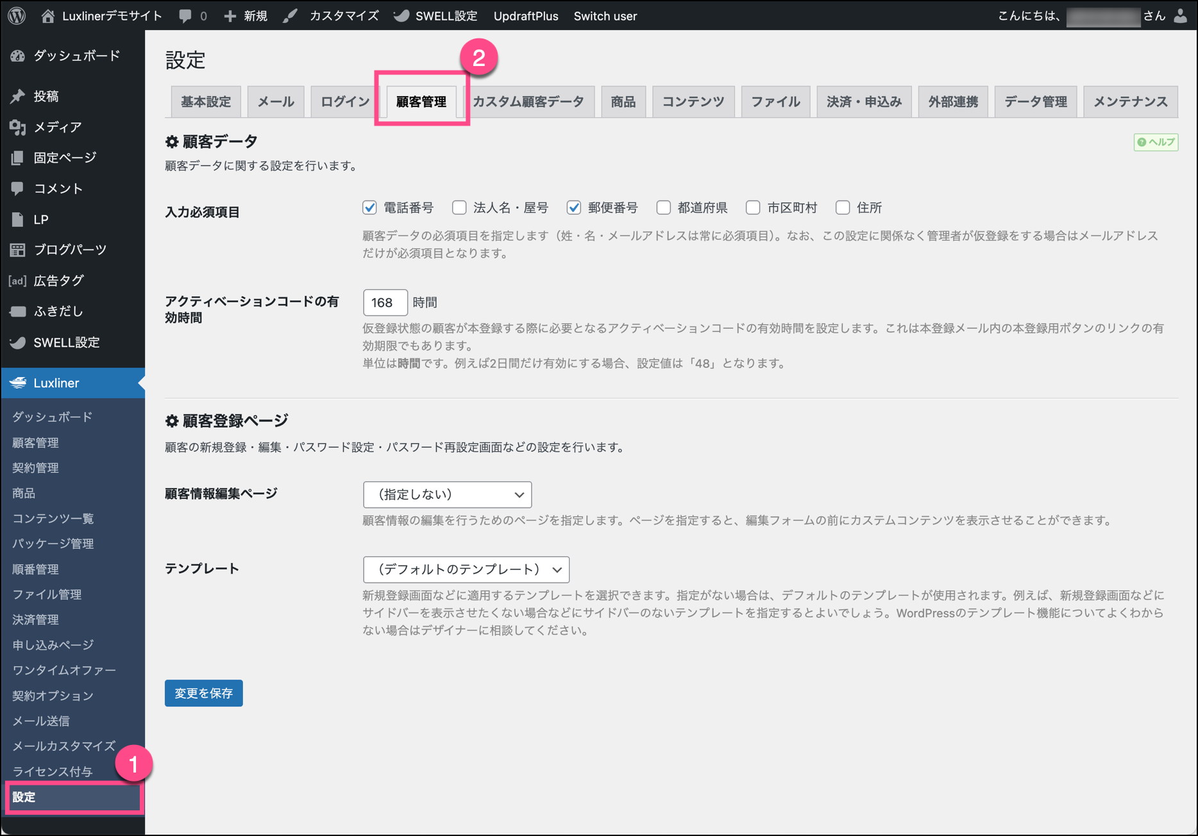Viewport: 1198px width, 836px height.
Task: Check the 都道府県 required field box
Action: 664,208
